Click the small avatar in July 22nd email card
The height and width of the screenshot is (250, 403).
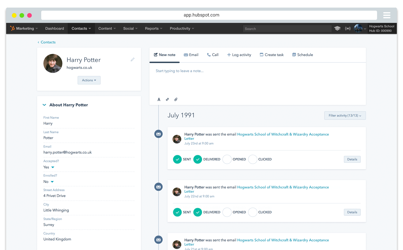point(177,192)
